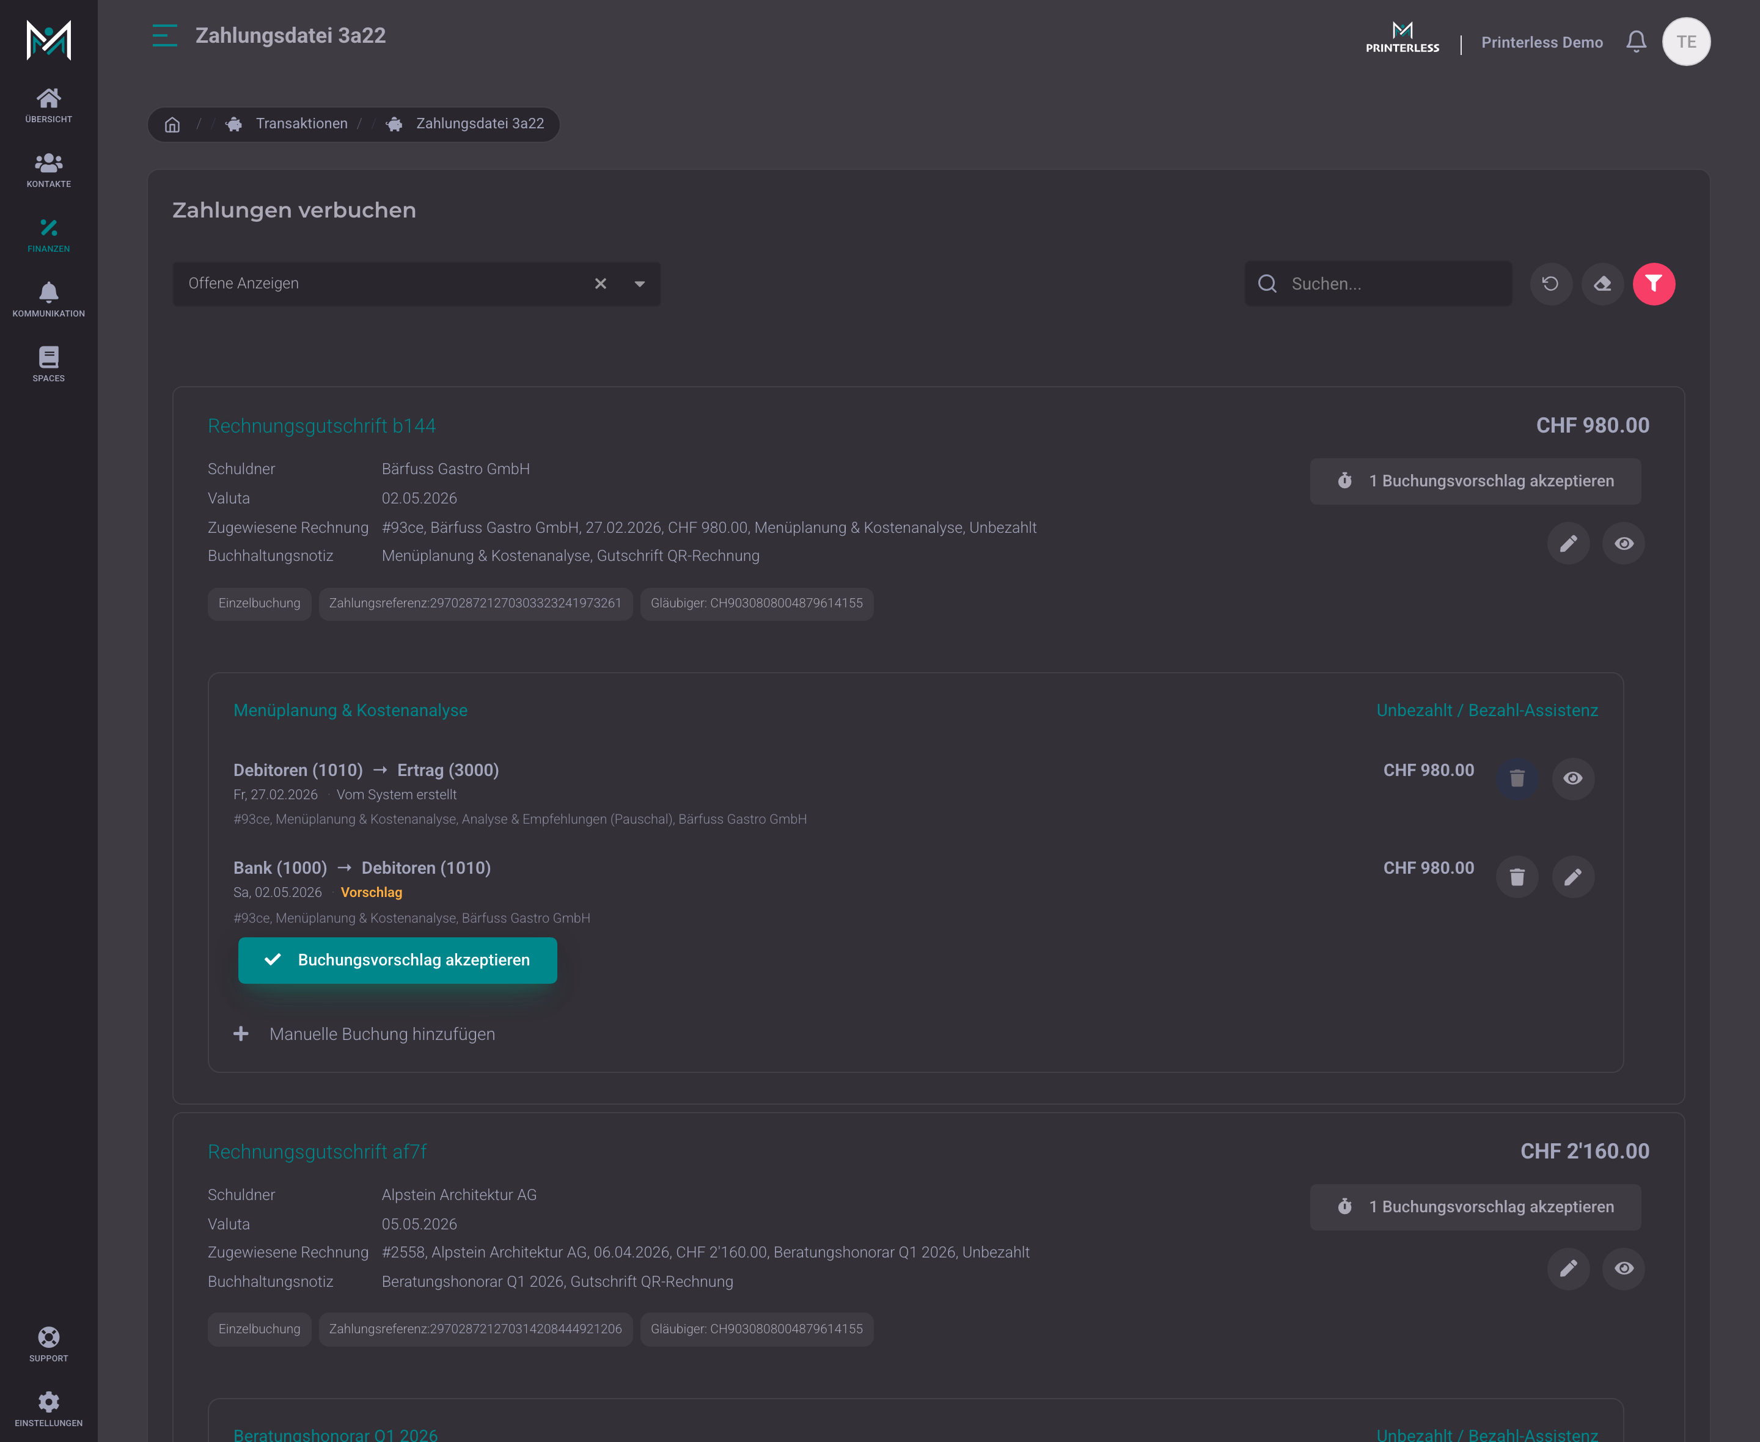Open the Spaces sidebar item

[x=48, y=365]
